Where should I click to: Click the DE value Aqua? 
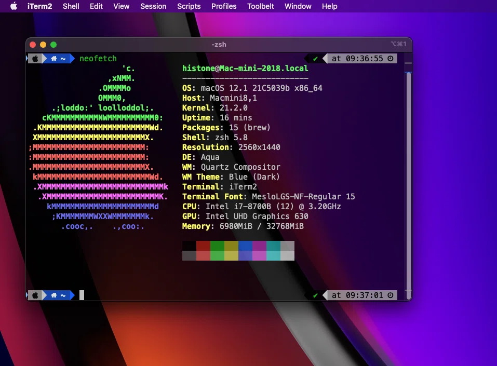click(210, 157)
